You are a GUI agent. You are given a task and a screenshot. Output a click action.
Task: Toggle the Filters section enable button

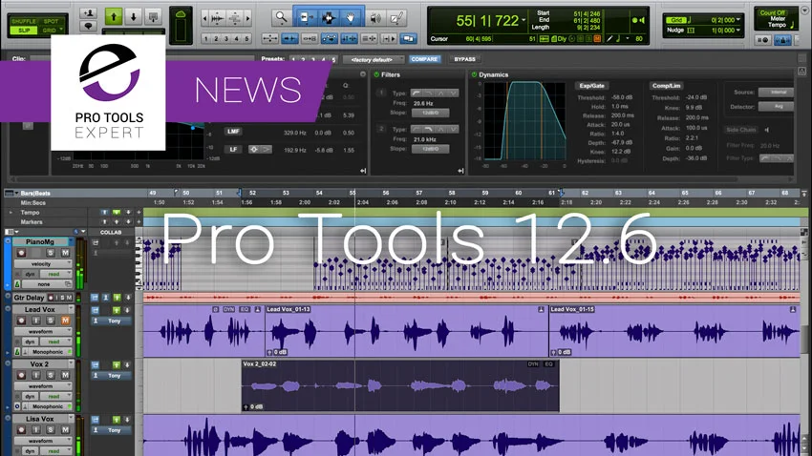[x=376, y=75]
